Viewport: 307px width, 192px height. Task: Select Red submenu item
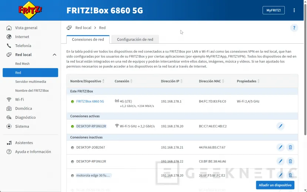(x=30, y=73)
